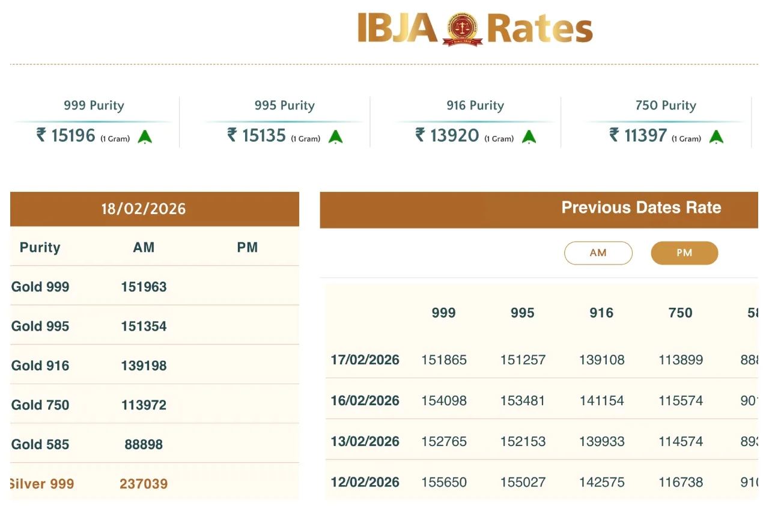Click the Previous Dates Rate header

[x=641, y=208]
